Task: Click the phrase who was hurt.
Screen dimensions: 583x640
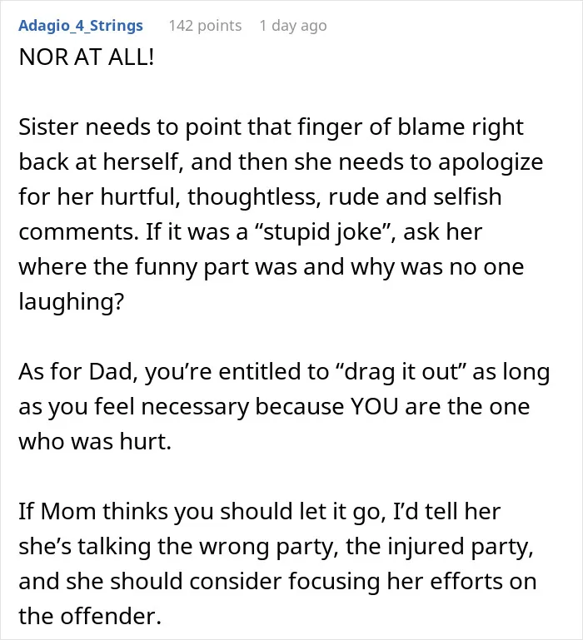Action: (95, 442)
